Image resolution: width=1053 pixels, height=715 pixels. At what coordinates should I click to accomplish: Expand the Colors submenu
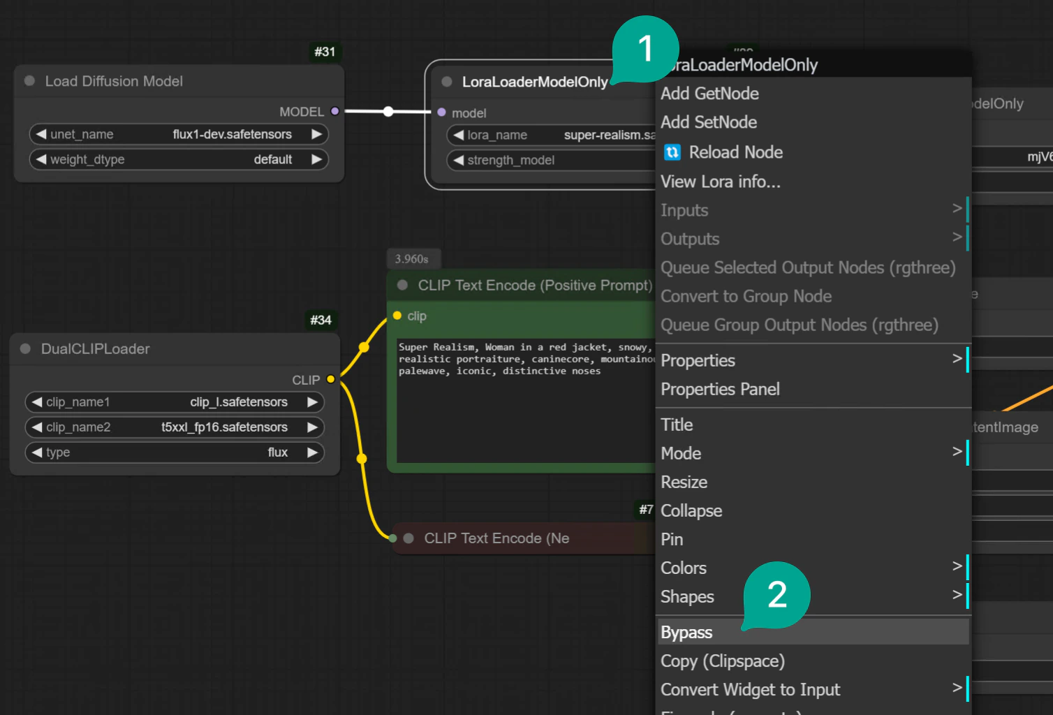tap(813, 567)
